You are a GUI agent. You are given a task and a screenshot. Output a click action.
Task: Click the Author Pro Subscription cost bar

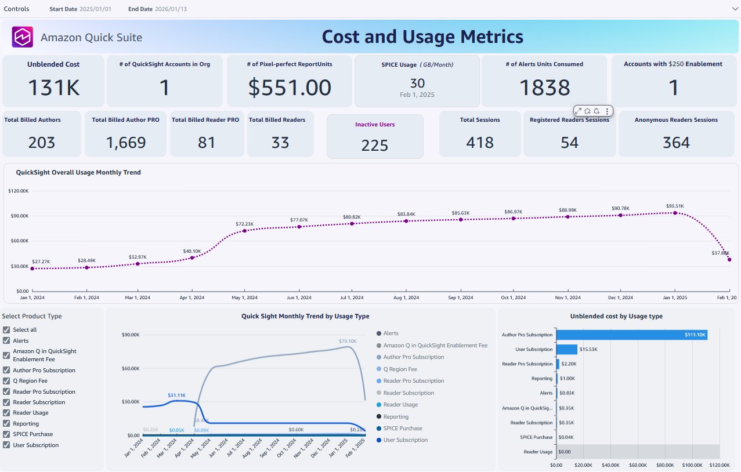click(631, 335)
